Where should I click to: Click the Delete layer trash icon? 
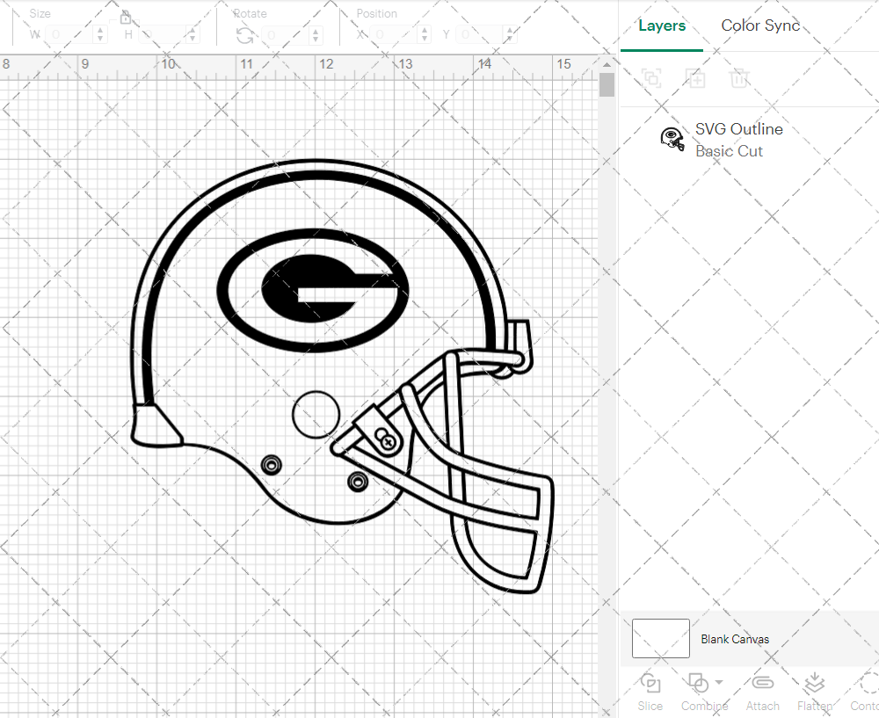(740, 78)
